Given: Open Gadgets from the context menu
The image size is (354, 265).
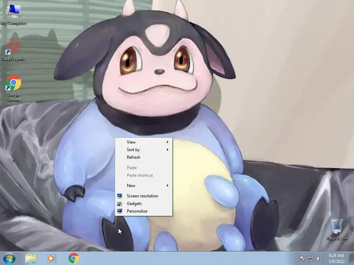Looking at the screenshot, I should 143,204.
